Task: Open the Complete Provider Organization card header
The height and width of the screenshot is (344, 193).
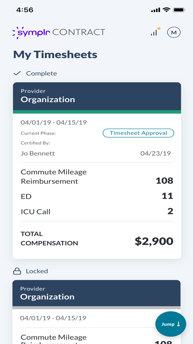Action: coord(97,96)
